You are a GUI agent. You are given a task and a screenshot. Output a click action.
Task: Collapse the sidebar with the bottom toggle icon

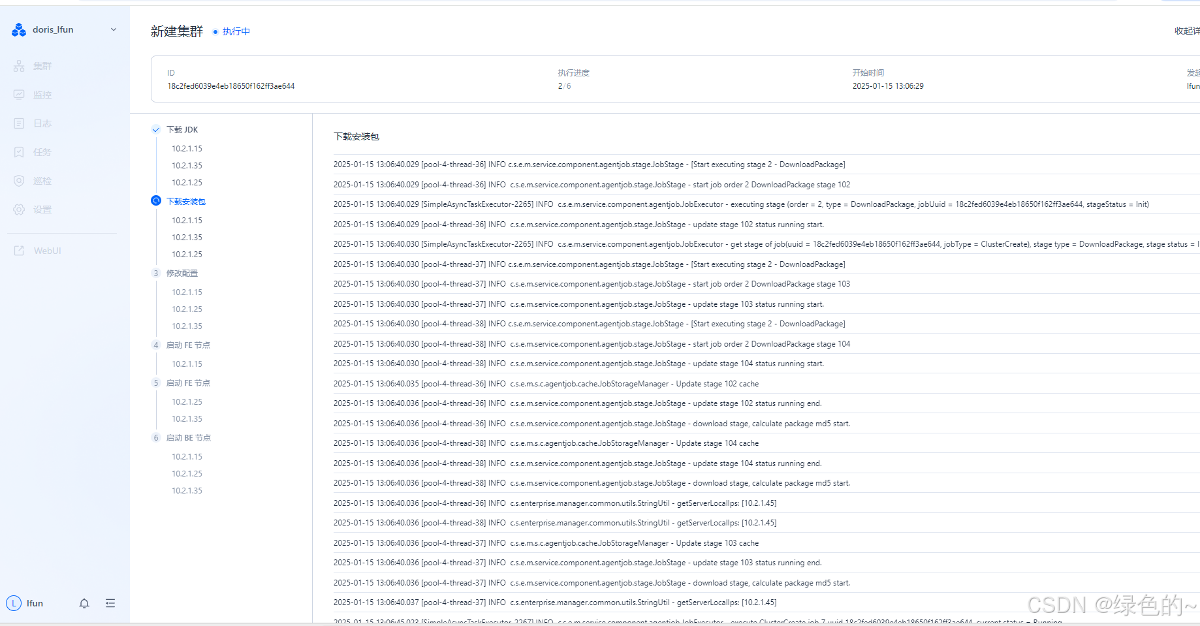tap(110, 603)
